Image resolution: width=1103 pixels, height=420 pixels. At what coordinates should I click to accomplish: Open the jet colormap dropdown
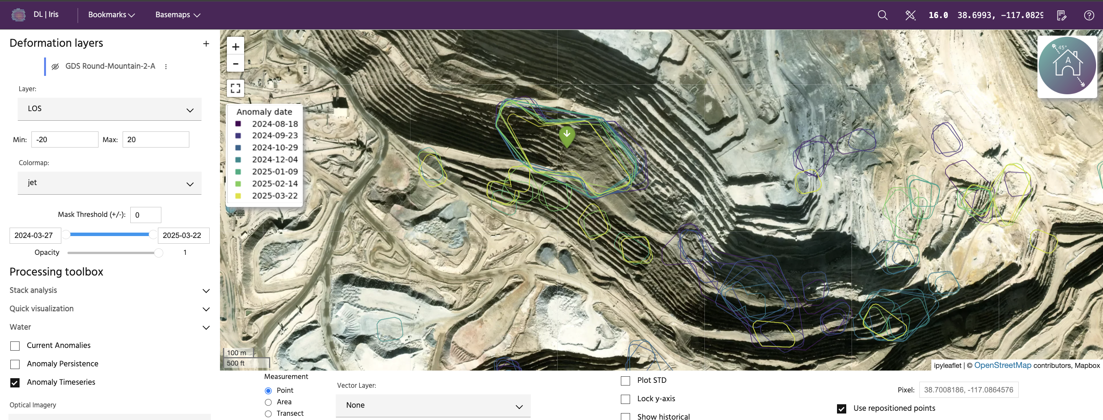tap(109, 183)
